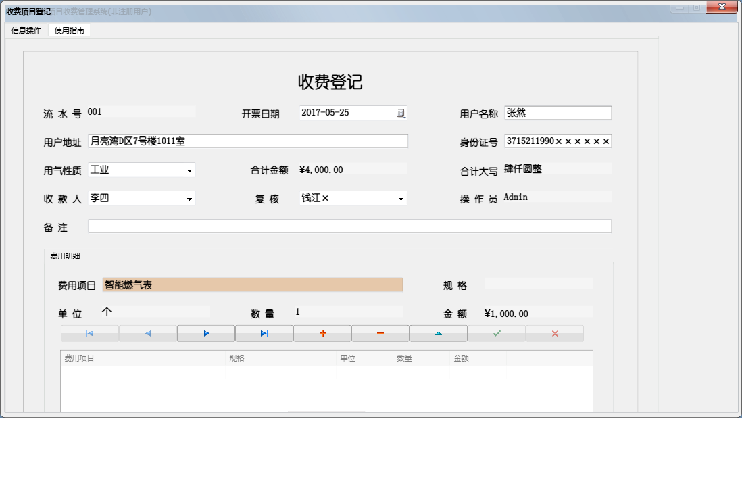Open the 信息操作 menu
This screenshot has height=498, width=742.
pyautogui.click(x=26, y=30)
